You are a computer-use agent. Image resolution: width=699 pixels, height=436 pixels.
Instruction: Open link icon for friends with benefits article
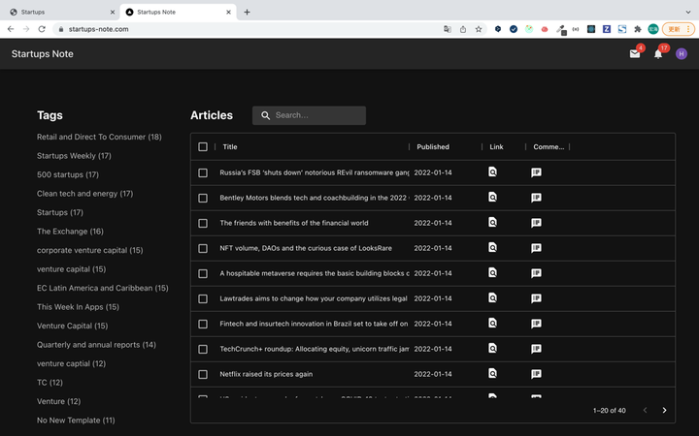coord(492,222)
